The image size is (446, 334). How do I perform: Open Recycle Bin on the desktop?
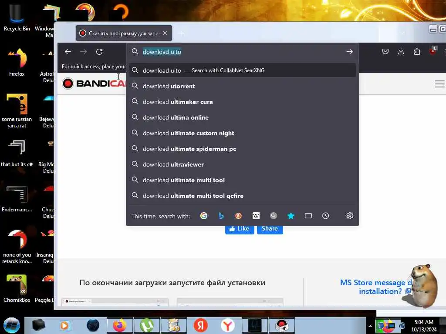[x=17, y=17]
